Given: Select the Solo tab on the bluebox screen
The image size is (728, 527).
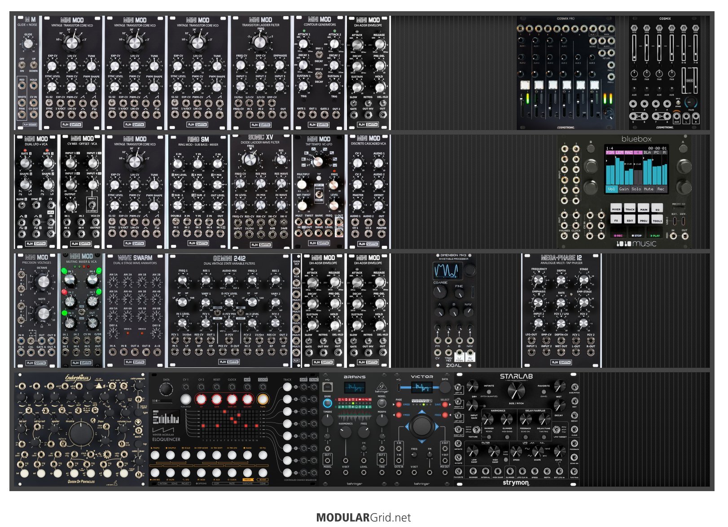Looking at the screenshot, I should 636,189.
